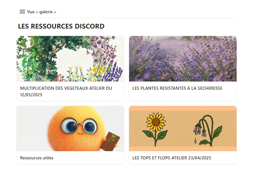Screen dimensions: 255x169
Task: Open the floral wreath cover image
Action: (x=70, y=59)
